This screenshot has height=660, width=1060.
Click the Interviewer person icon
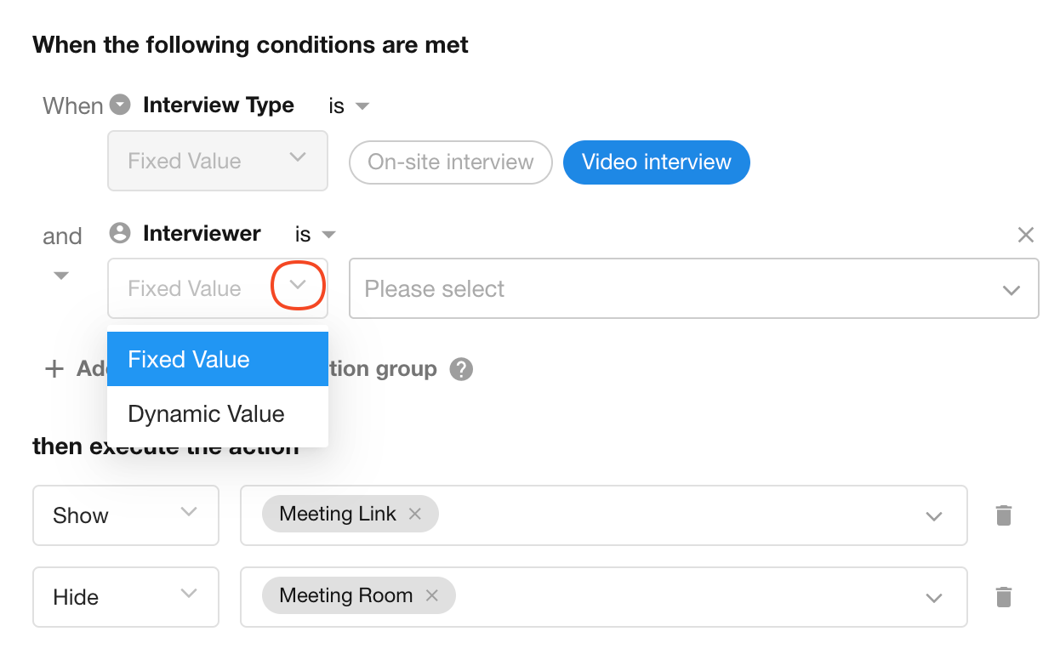click(121, 233)
